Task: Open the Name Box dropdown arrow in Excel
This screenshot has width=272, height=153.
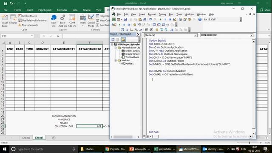Action: (32, 36)
